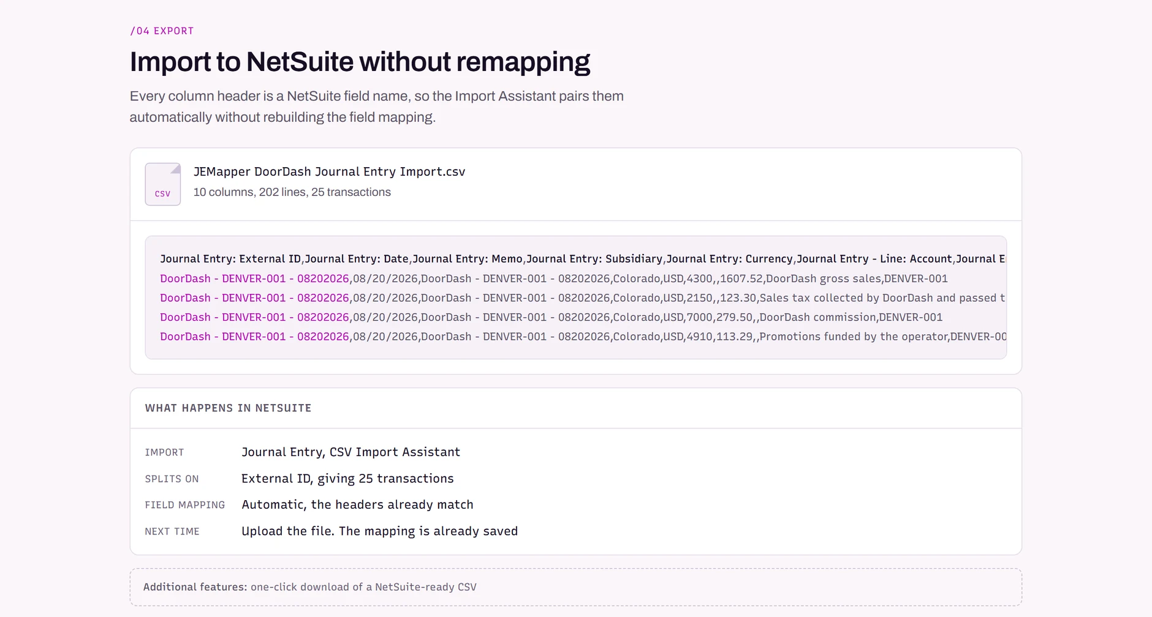
Task: Click the 'SPLITS ON' row label
Action: pyautogui.click(x=172, y=479)
